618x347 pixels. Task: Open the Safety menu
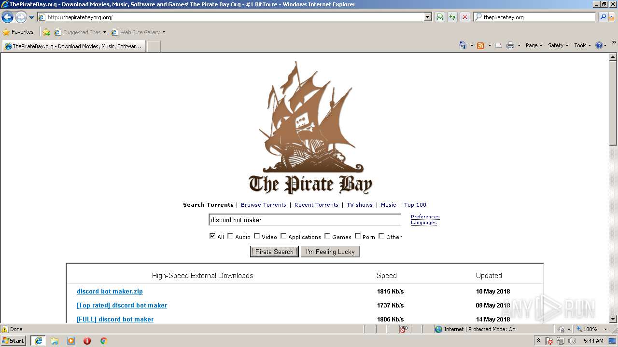(558, 45)
